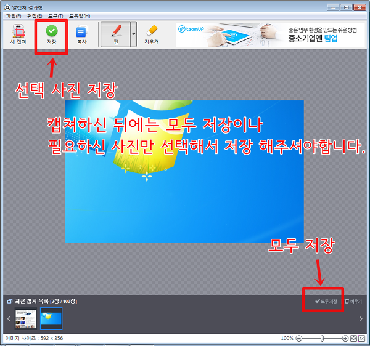
Task: Open the 도움말(H) menu
Action: pyautogui.click(x=80, y=16)
